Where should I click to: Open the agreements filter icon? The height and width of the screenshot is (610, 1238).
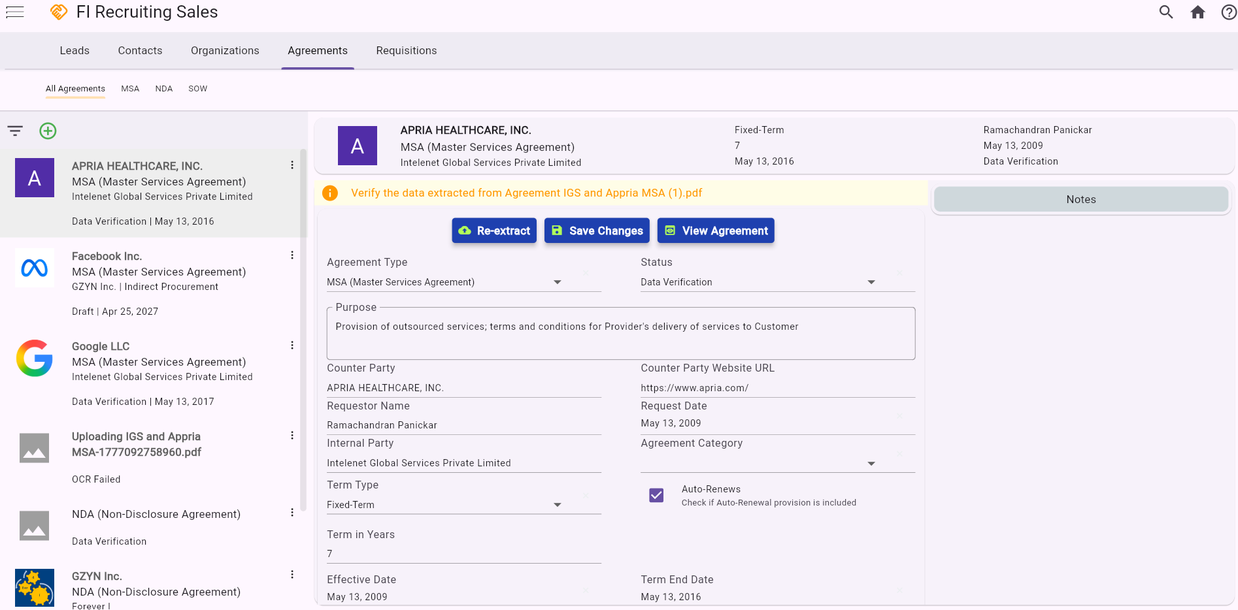pos(15,131)
